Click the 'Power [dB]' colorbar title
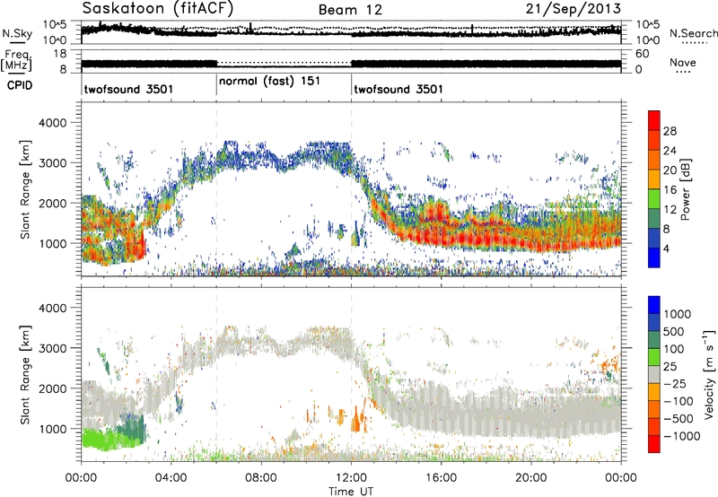Viewport: 718px width, 497px height. click(x=686, y=189)
